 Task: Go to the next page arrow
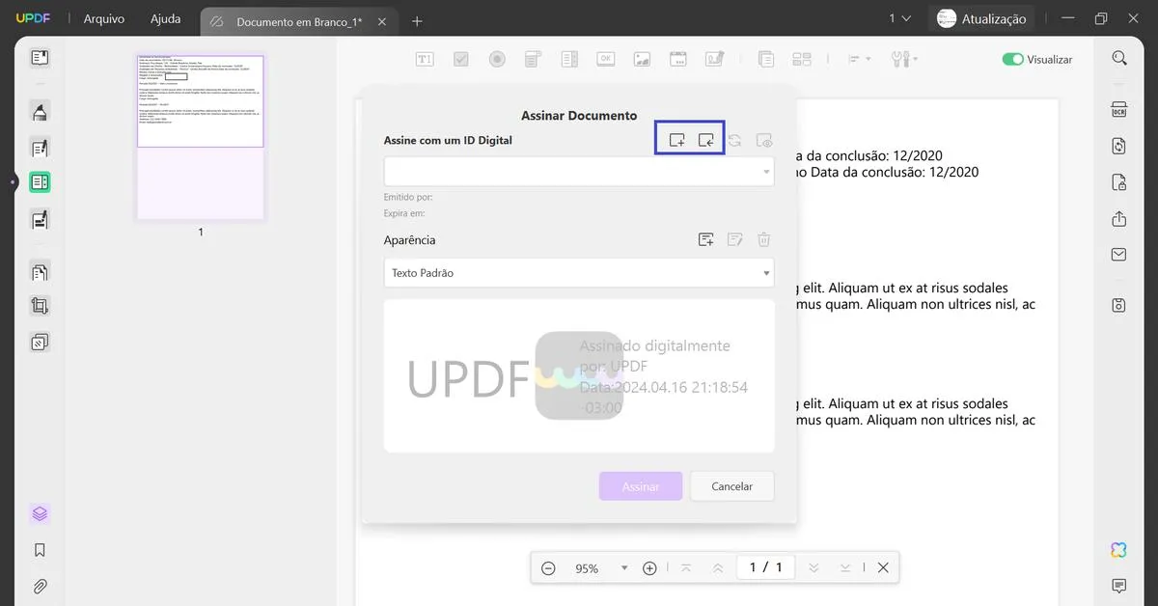coord(813,568)
